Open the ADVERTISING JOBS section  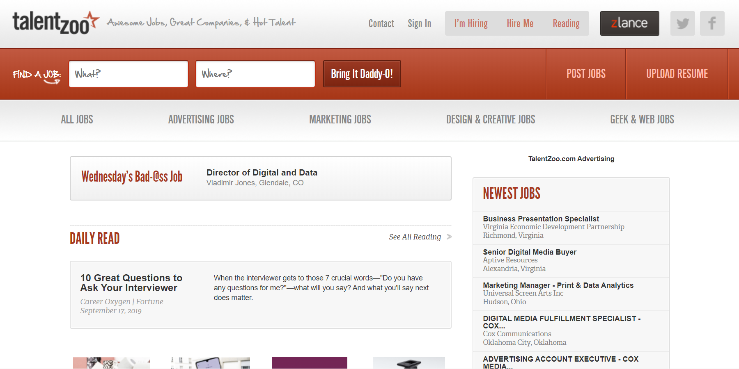pos(201,119)
